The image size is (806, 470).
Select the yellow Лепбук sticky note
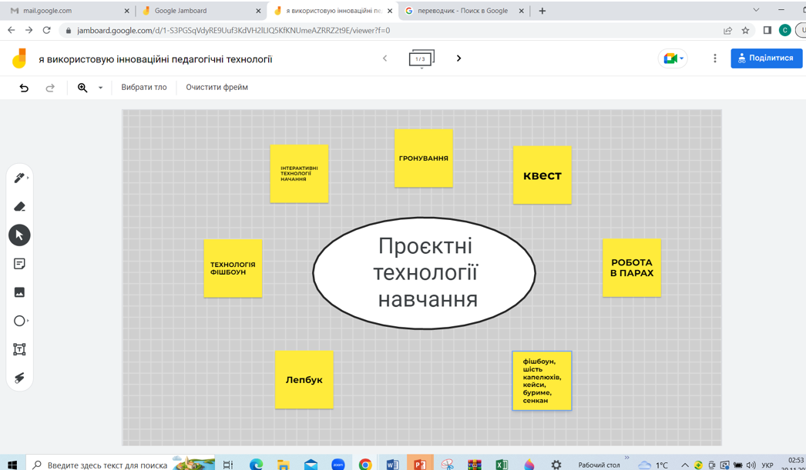304,379
